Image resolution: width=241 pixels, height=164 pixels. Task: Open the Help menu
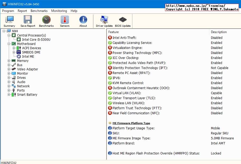[x=74, y=11]
